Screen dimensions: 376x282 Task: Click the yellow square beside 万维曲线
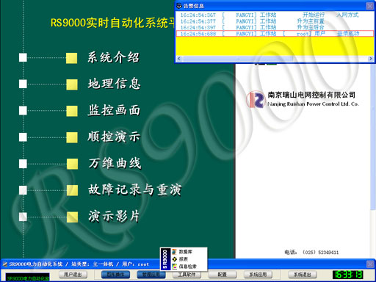point(72,164)
